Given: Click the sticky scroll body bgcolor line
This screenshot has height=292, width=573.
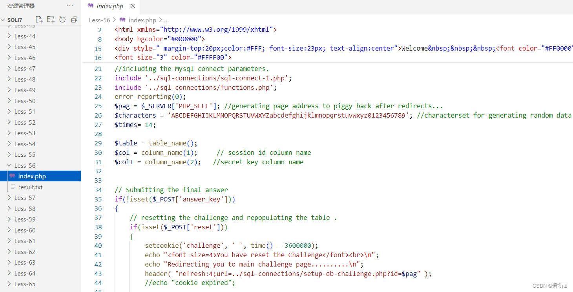Looking at the screenshot, I should pyautogui.click(x=160, y=39).
